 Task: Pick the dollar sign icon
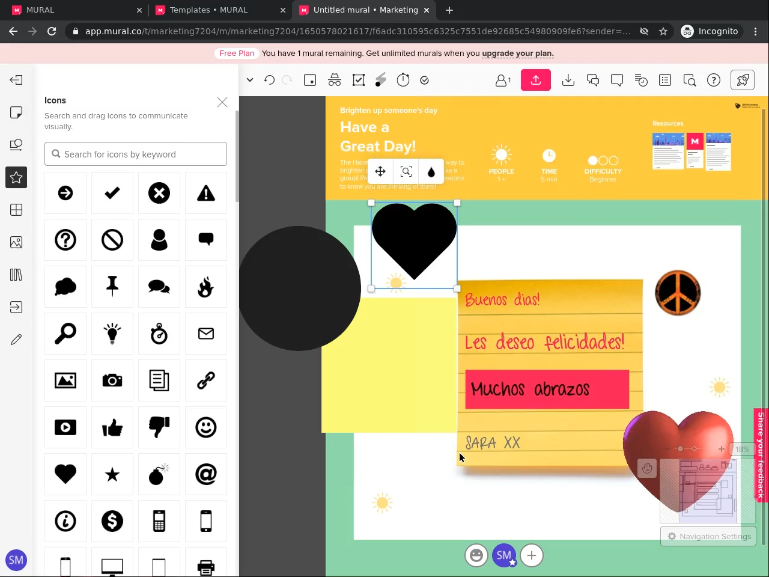point(112,521)
